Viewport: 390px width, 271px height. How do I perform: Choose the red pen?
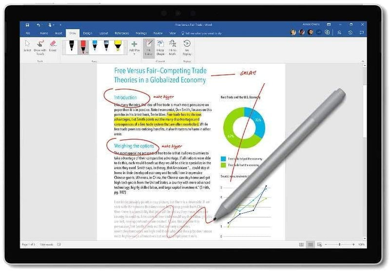coord(82,45)
